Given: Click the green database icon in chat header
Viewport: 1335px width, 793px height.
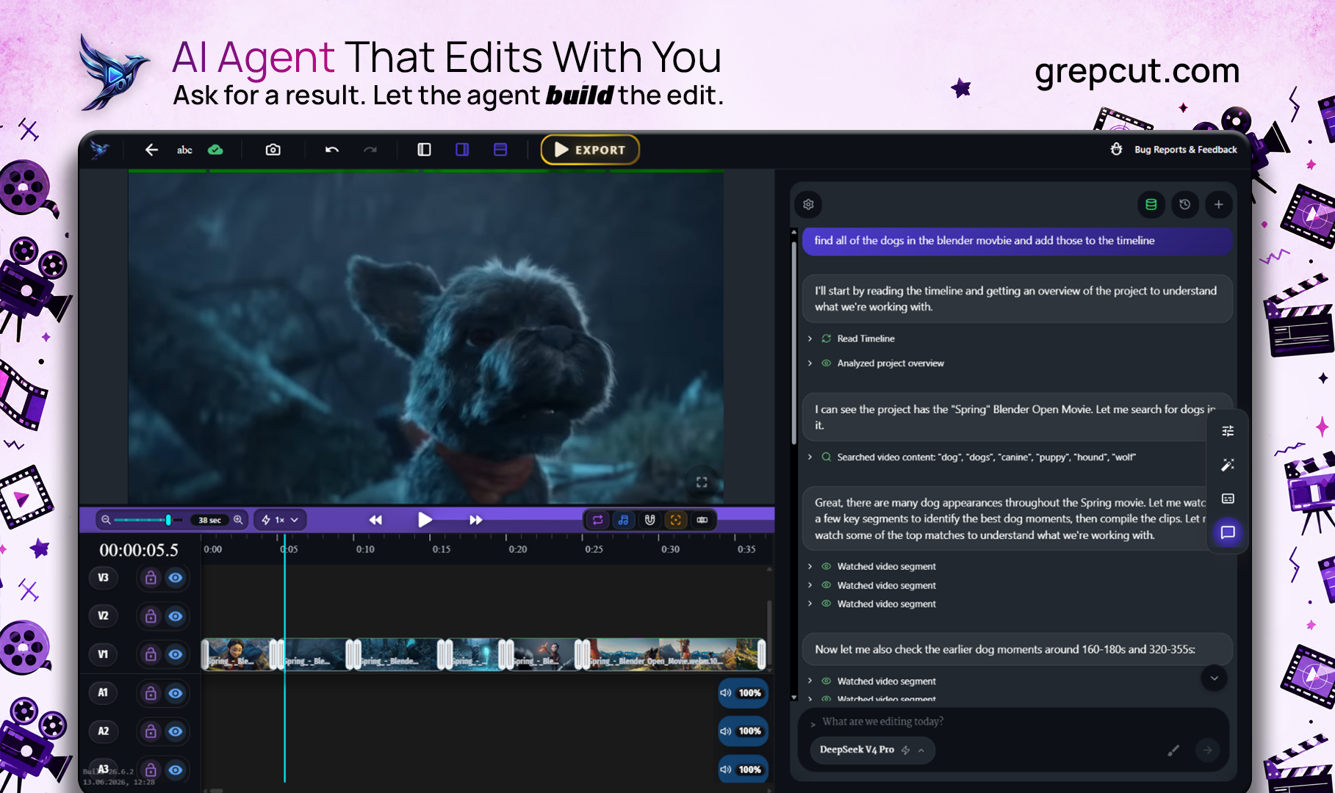Looking at the screenshot, I should click(1151, 205).
